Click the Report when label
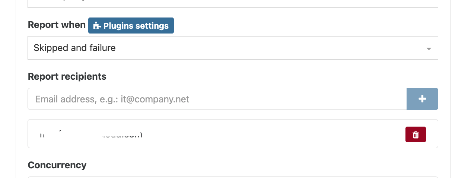The image size is (452, 178). (57, 25)
